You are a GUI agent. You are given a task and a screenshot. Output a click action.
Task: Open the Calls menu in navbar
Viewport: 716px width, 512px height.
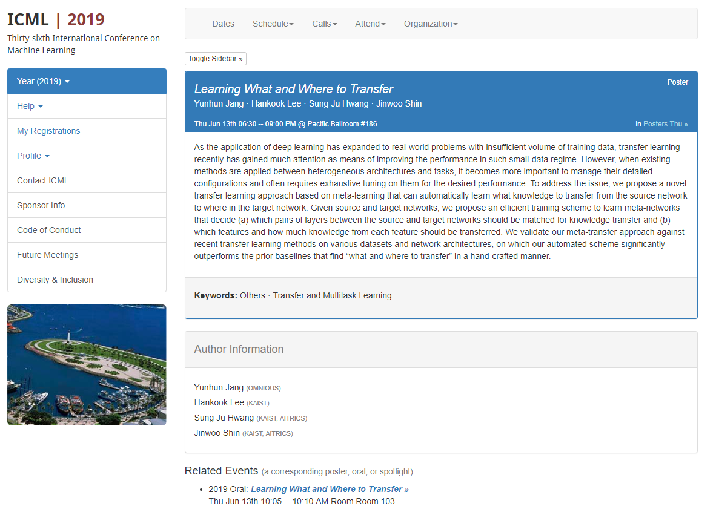[324, 24]
